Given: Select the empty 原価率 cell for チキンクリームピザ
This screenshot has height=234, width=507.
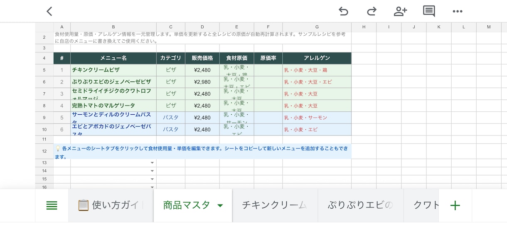Looking at the screenshot, I should (268, 70).
